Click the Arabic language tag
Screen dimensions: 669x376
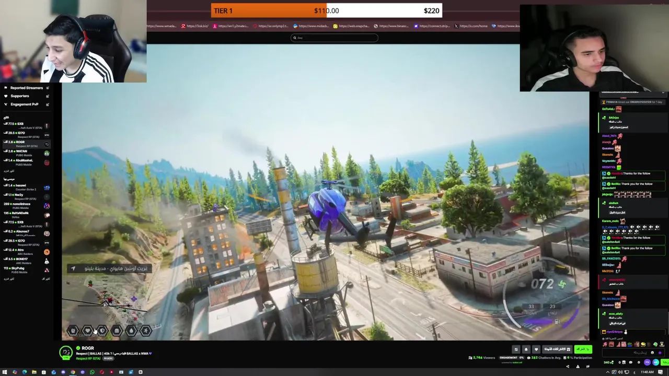click(x=108, y=359)
